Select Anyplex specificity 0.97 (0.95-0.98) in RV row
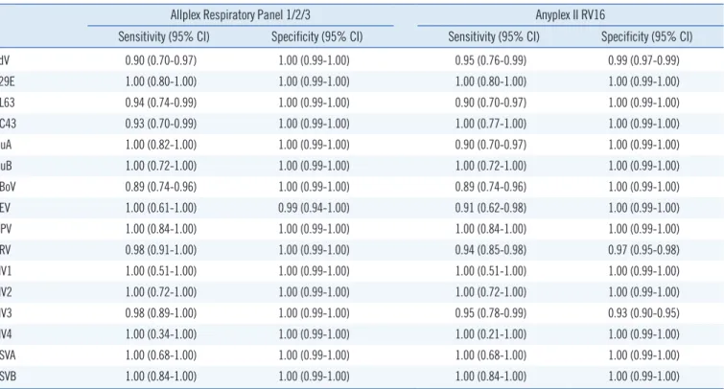Viewport: 724px width, 389px height. click(x=643, y=250)
